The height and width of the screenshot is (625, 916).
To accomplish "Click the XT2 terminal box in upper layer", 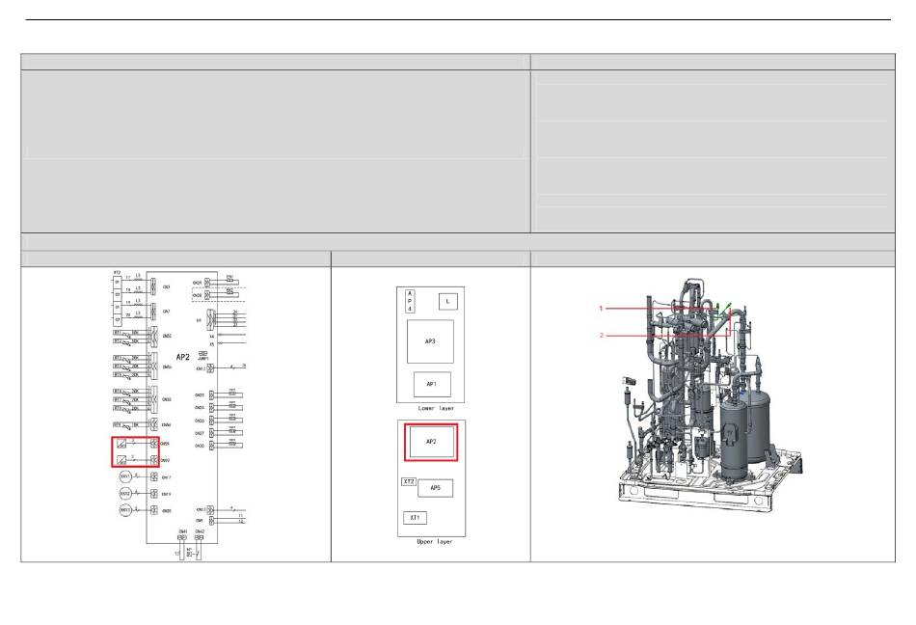I will 409,482.
